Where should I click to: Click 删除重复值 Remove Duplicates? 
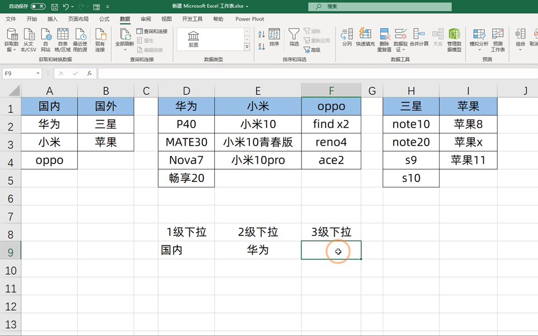(x=384, y=40)
